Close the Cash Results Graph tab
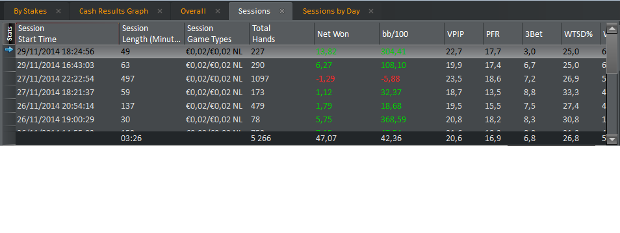620x233 pixels. 160,11
